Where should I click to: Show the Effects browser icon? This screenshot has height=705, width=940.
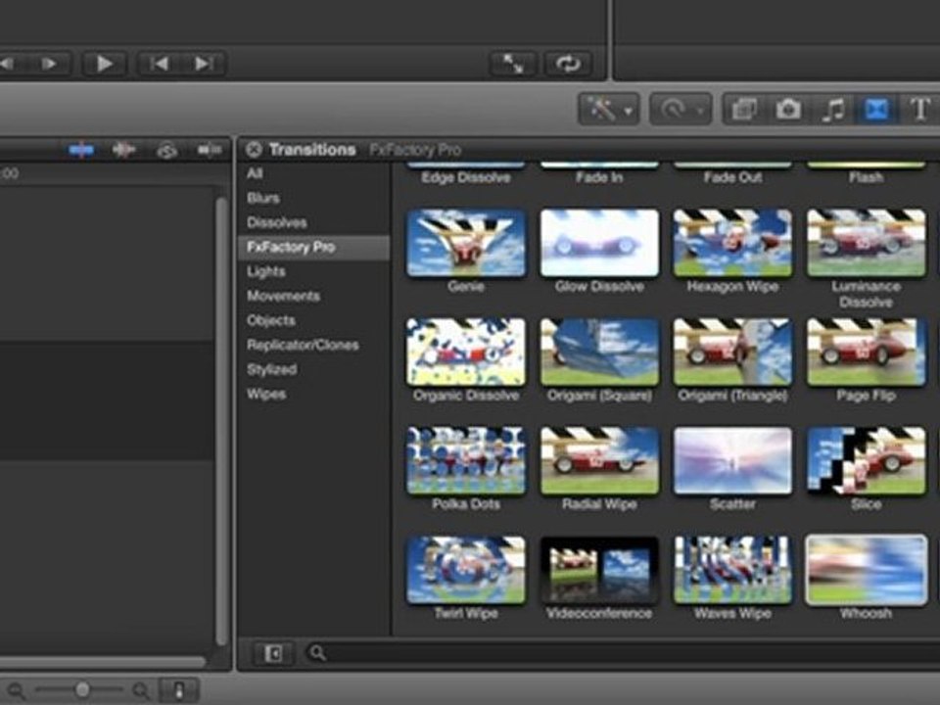[x=744, y=110]
